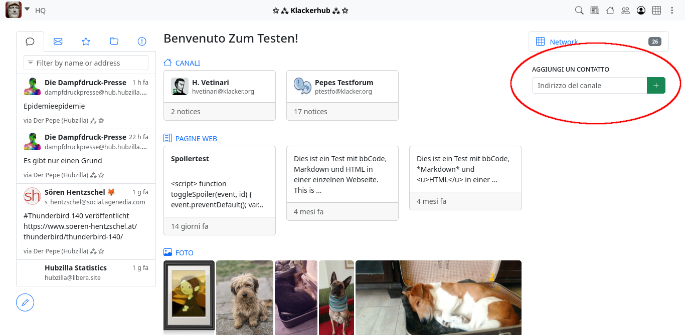Screen dimensions: 685x335
Task: Open the Network notifications link
Action: pyautogui.click(x=564, y=42)
